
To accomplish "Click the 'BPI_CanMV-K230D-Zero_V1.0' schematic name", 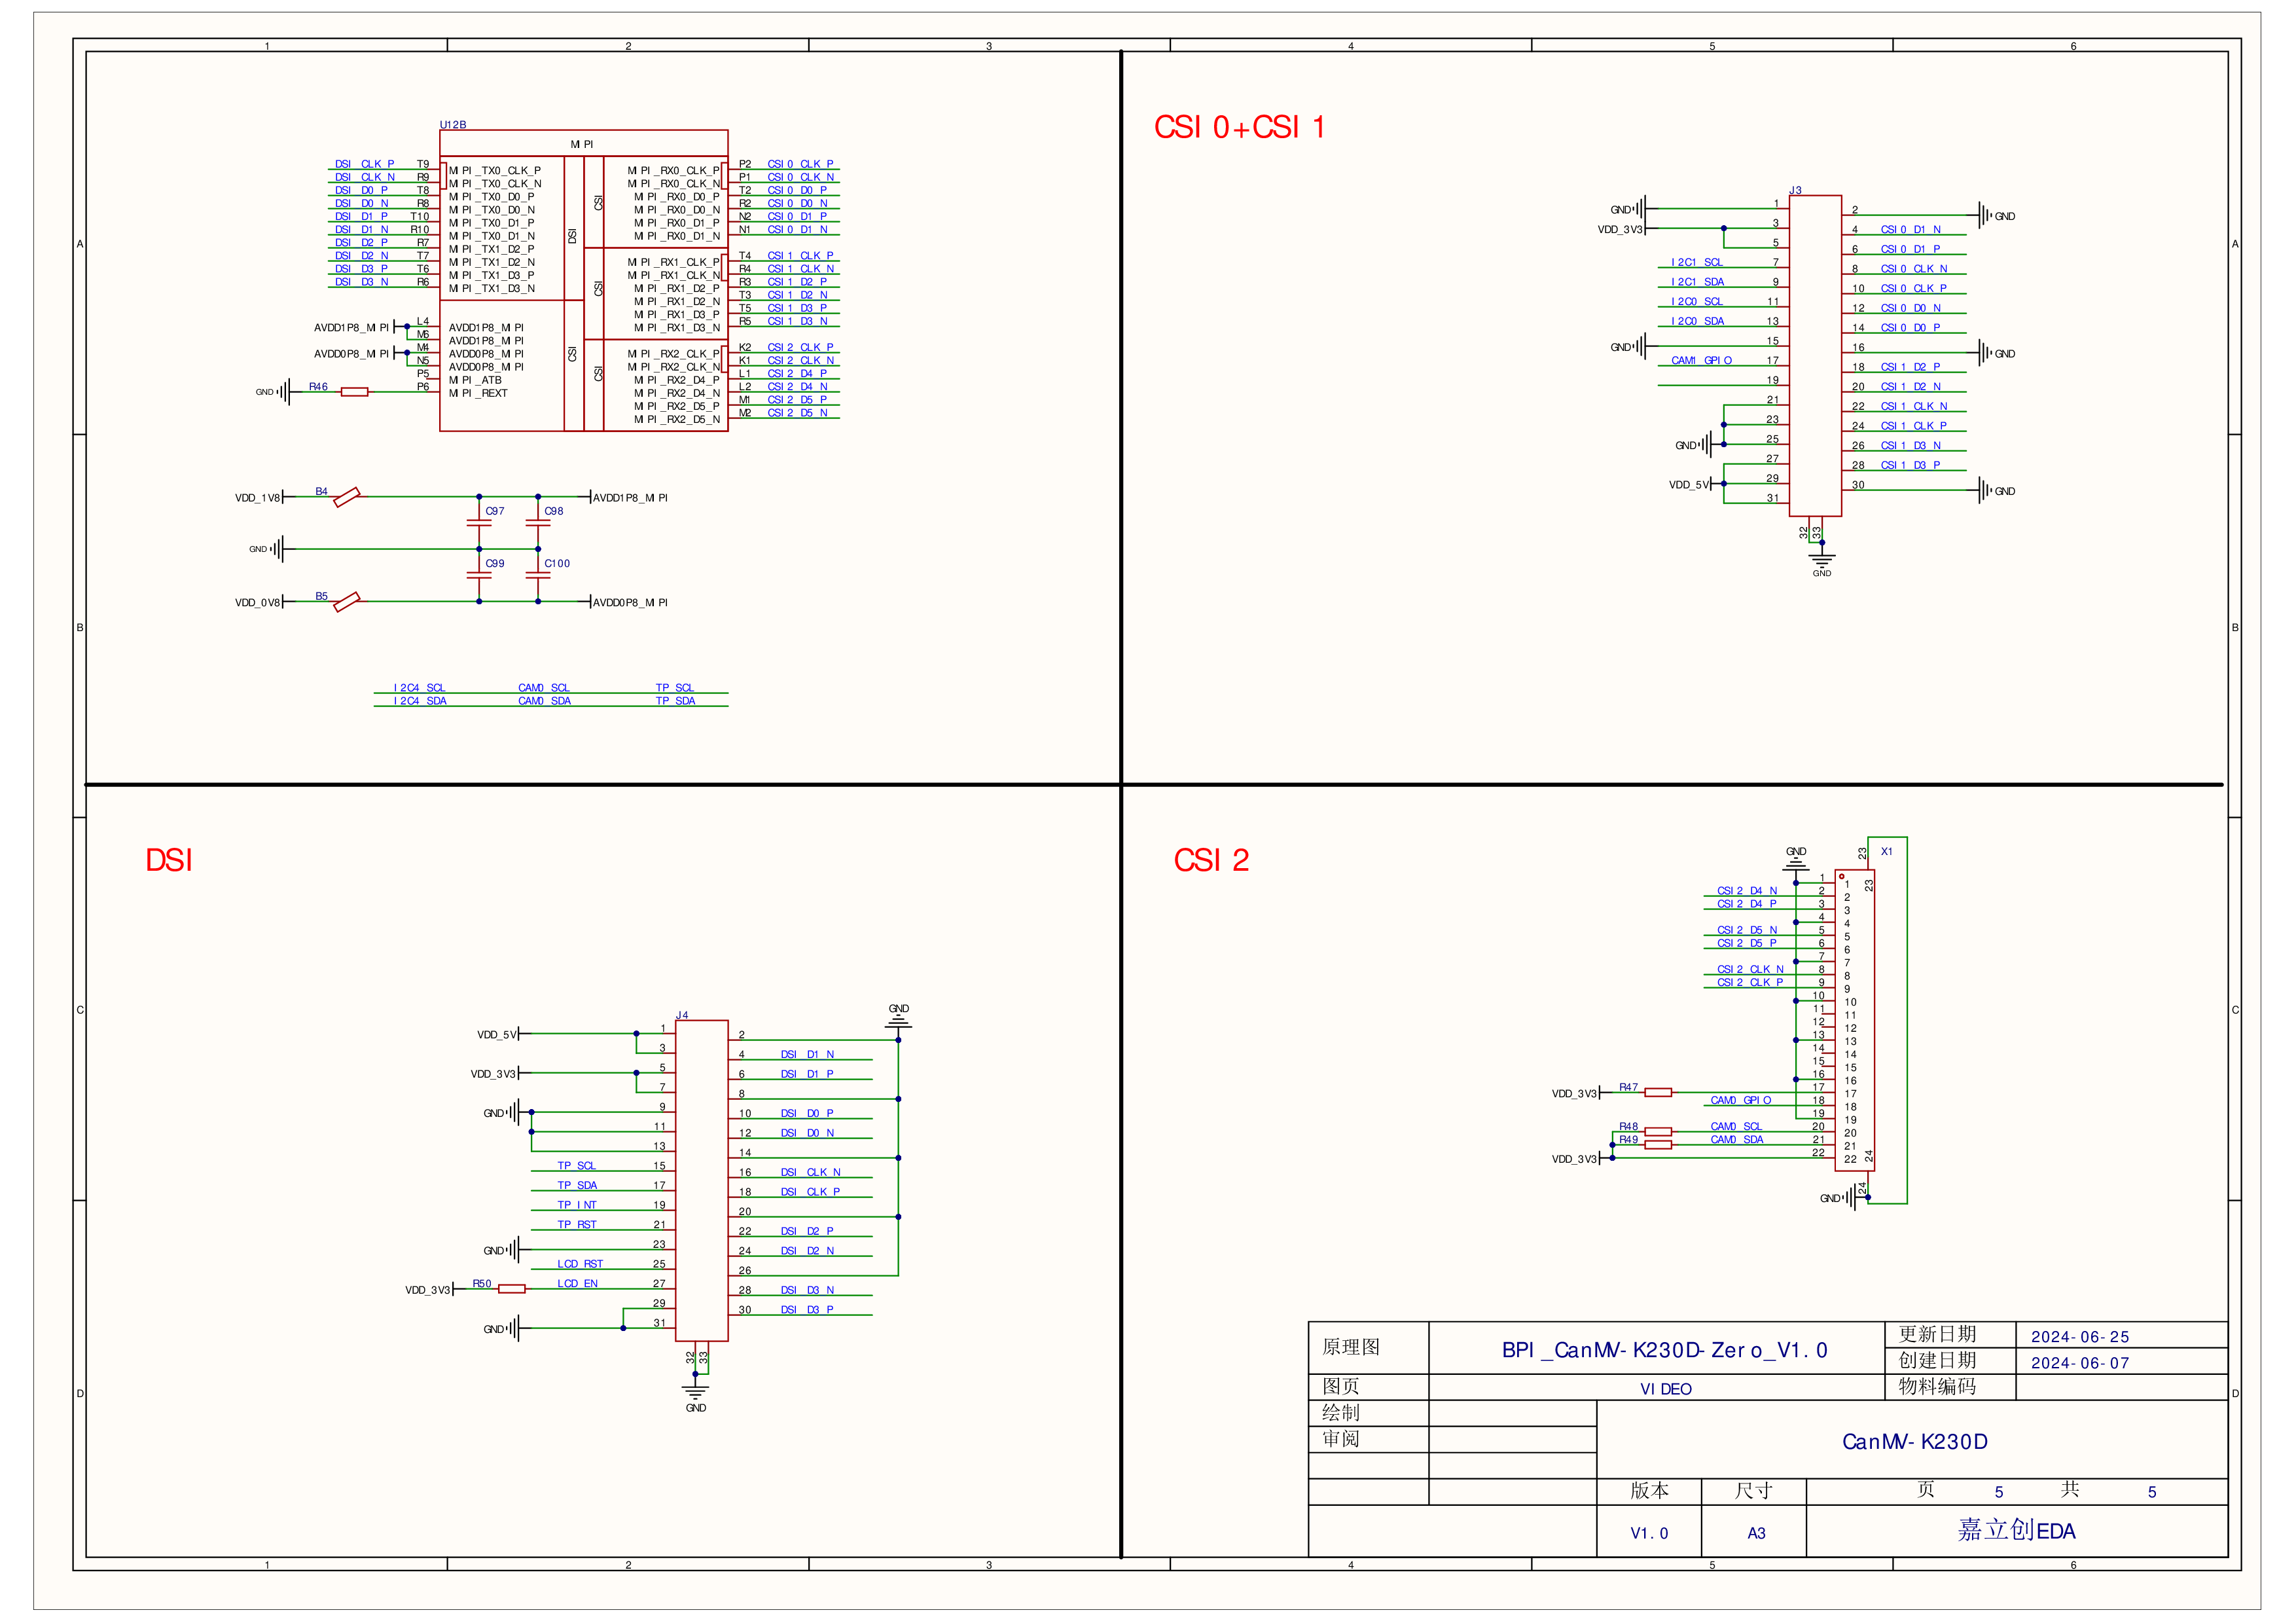I will tap(1664, 1350).
